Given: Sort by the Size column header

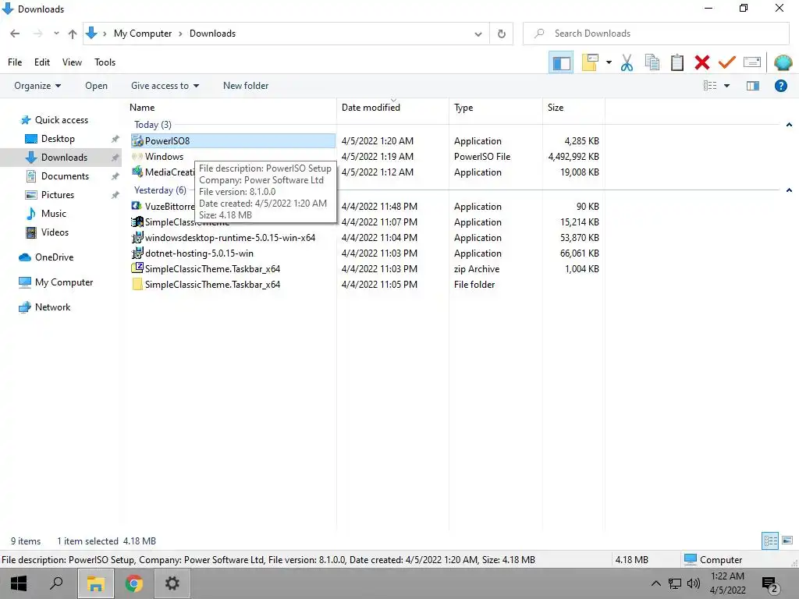Looking at the screenshot, I should coord(574,108).
